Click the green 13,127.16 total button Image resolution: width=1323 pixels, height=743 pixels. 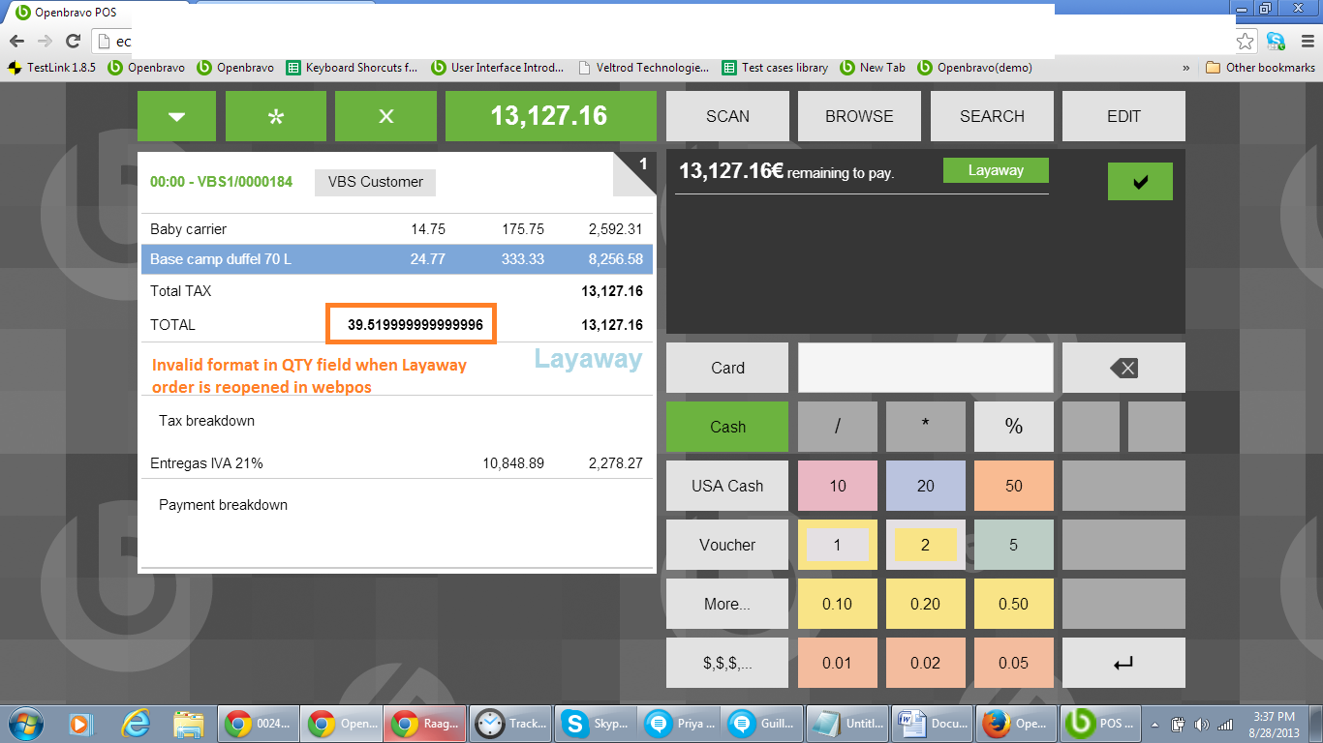coord(549,116)
